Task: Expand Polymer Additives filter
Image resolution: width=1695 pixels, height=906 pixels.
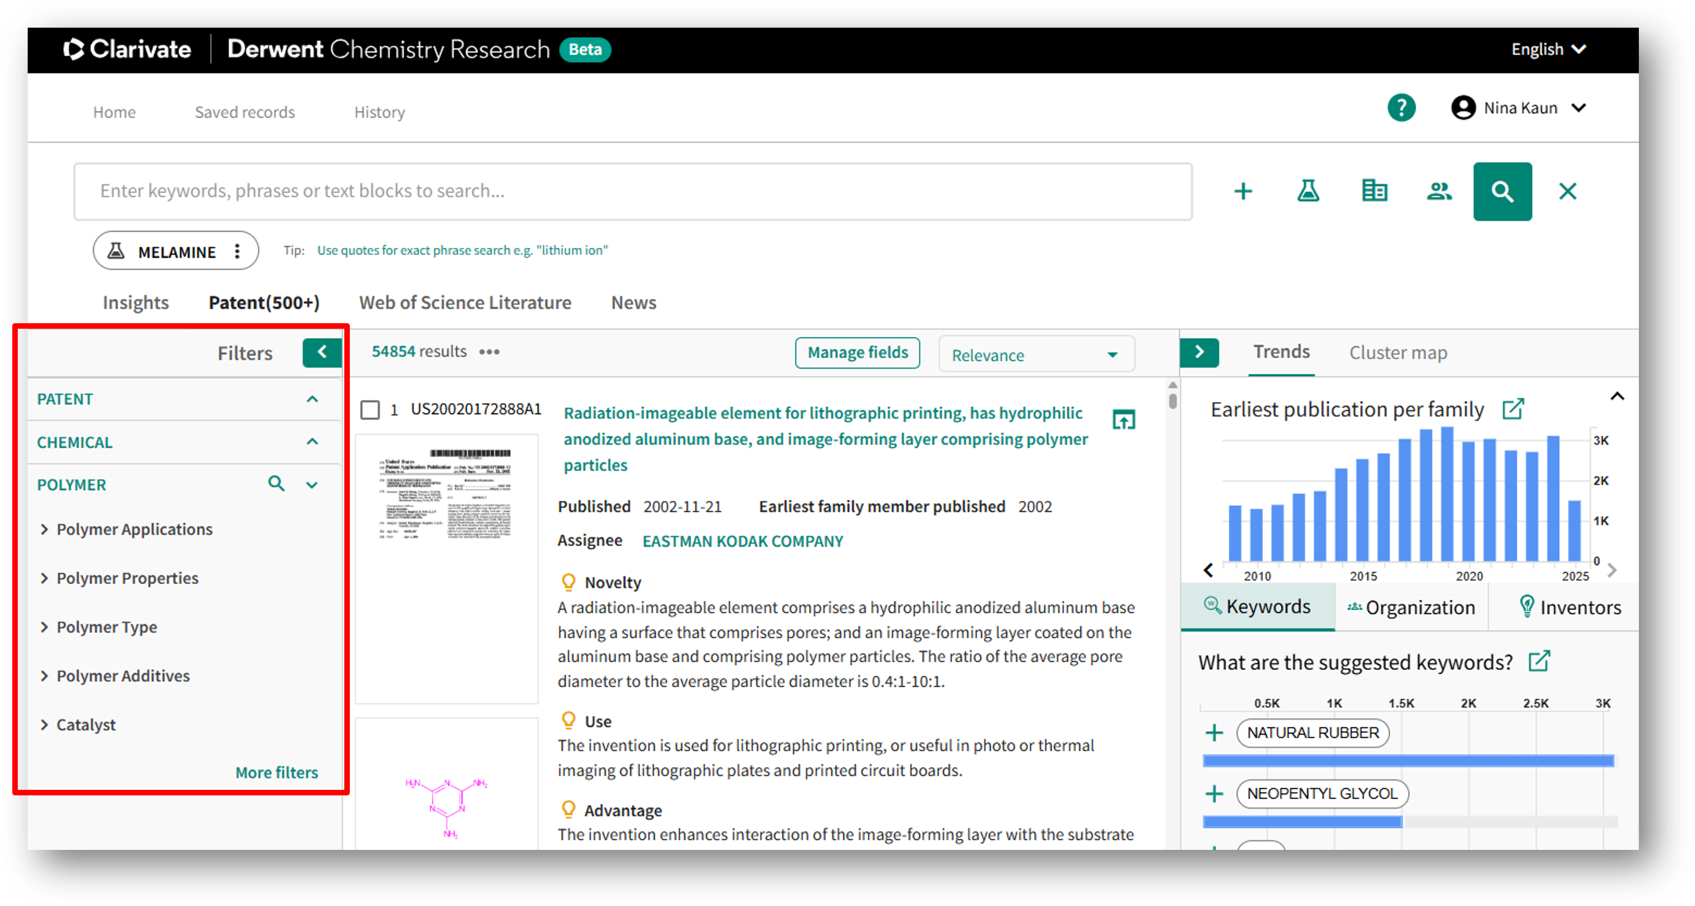Action: pos(44,676)
